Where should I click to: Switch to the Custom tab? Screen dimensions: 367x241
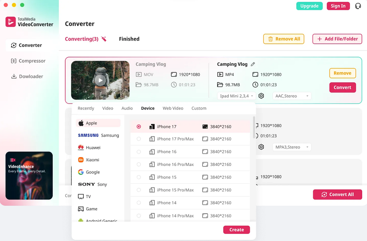199,108
